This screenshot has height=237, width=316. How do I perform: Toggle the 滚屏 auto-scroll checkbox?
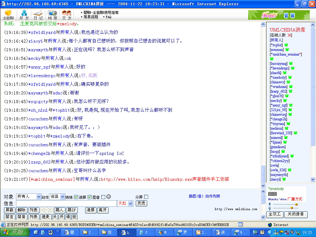click(x=90, y=197)
